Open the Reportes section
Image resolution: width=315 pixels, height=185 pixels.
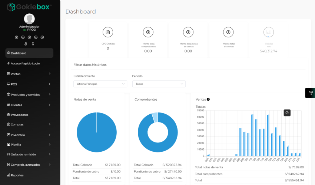pos(17,175)
